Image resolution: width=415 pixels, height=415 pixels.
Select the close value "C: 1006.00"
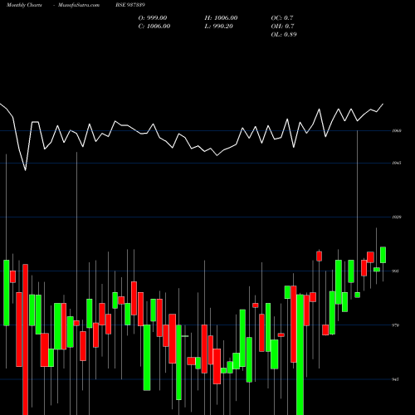154,27
